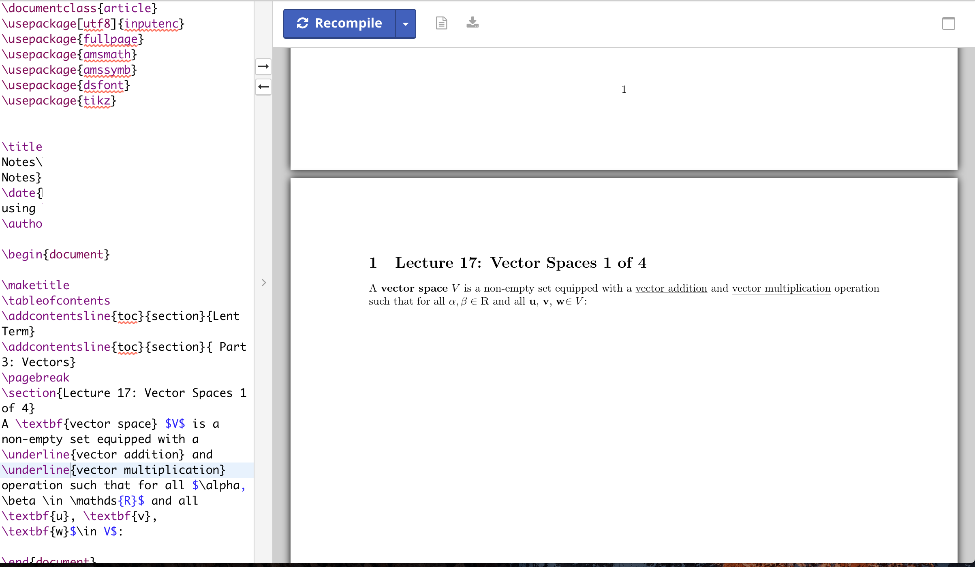975x567 pixels.
Task: Expand the file tree panel chevron
Action: 264,283
